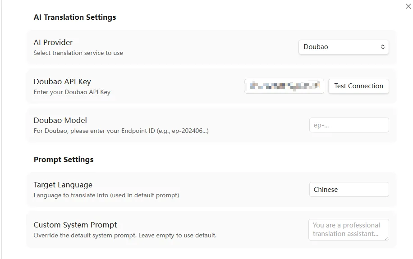
Task: Click the Doubao Model endpoint ID field
Action: tap(349, 125)
